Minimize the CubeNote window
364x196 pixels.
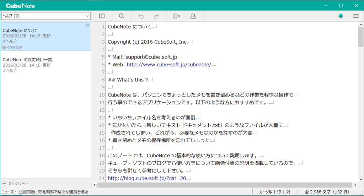(326, 6)
